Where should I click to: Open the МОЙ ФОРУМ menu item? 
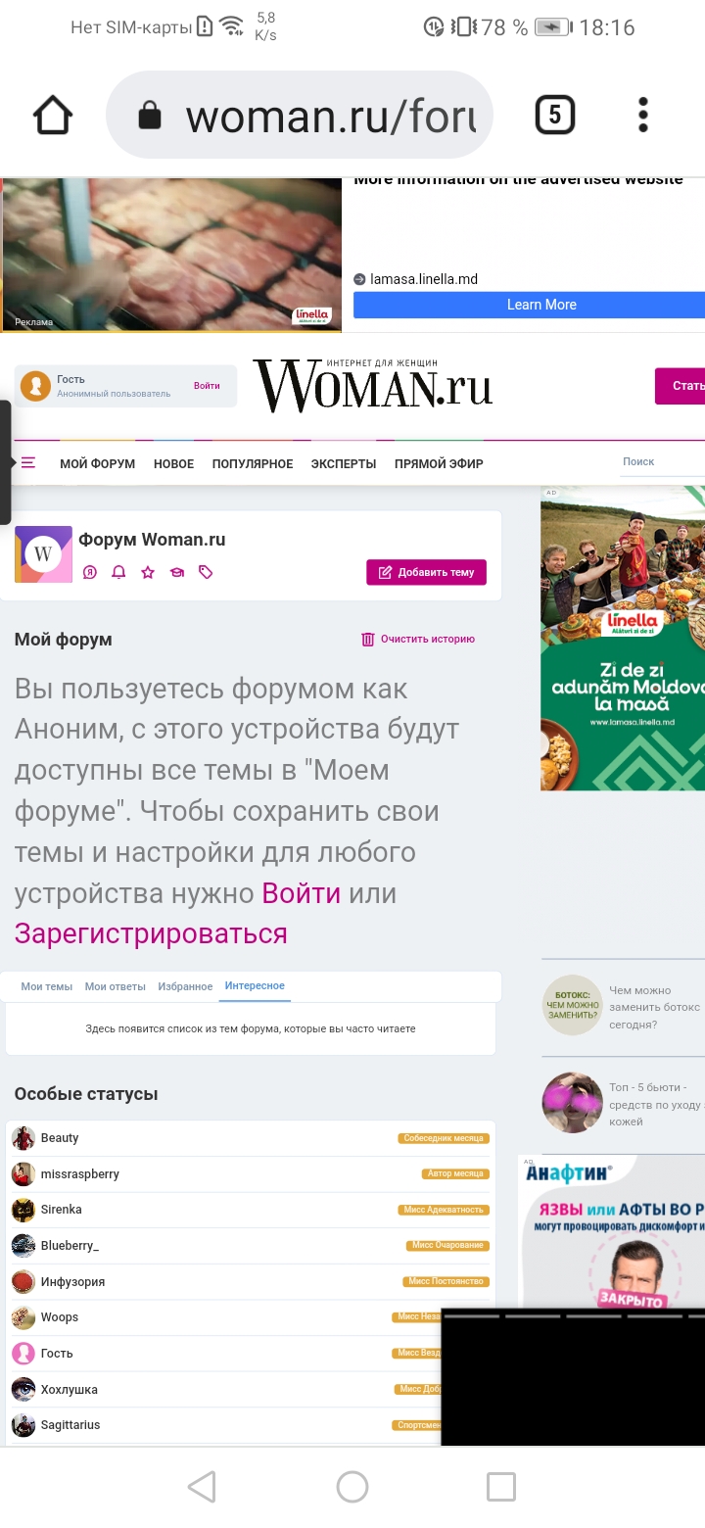coord(97,464)
